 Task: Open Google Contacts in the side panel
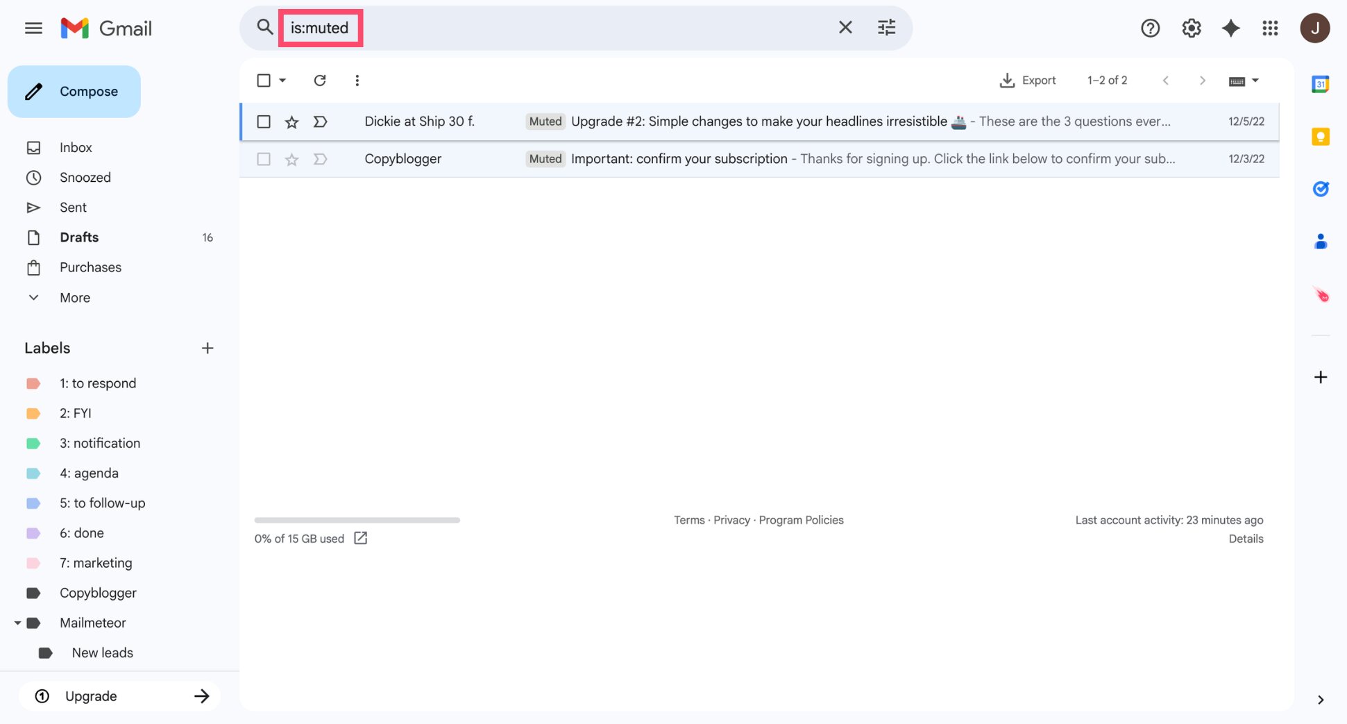pos(1320,241)
